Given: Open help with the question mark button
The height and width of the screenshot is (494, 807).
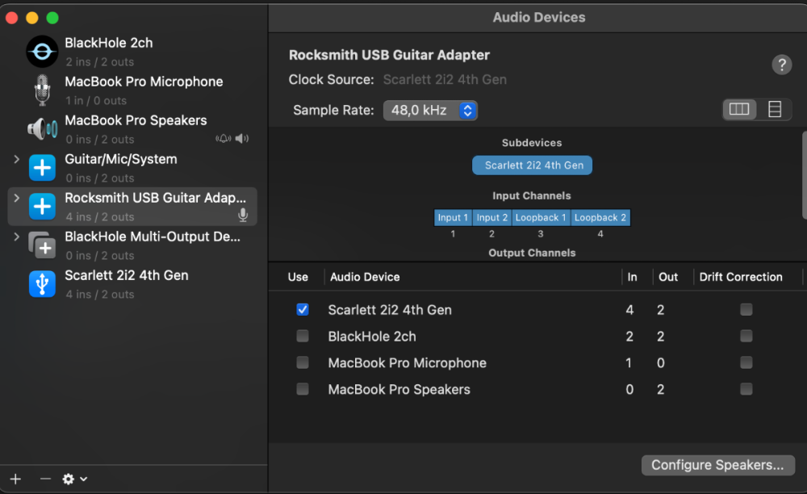Looking at the screenshot, I should [781, 65].
